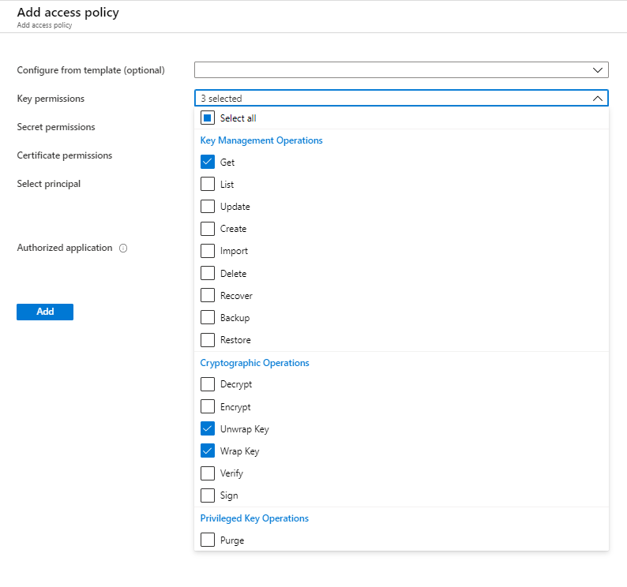This screenshot has width=627, height=587.
Task: Uncheck the Get key permission
Action: (208, 163)
